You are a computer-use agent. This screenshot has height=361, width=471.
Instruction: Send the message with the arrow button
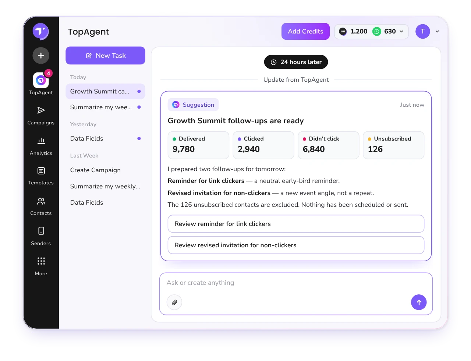(419, 302)
